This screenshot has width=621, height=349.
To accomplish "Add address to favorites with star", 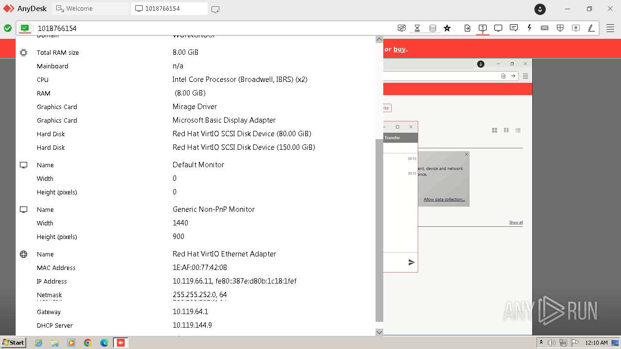I will (x=447, y=28).
